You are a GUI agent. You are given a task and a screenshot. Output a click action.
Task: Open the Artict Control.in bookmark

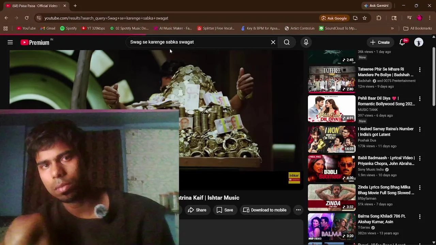pyautogui.click(x=299, y=29)
